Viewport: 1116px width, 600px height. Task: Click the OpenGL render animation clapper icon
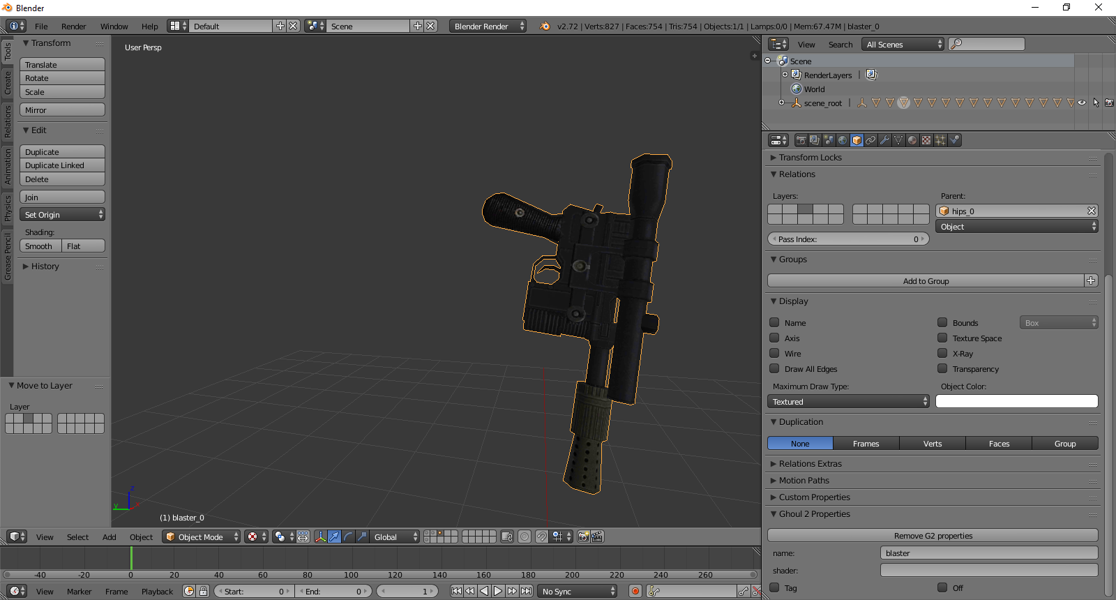pyautogui.click(x=597, y=537)
